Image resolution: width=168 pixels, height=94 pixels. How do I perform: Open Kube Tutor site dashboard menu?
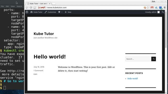click(36, 12)
